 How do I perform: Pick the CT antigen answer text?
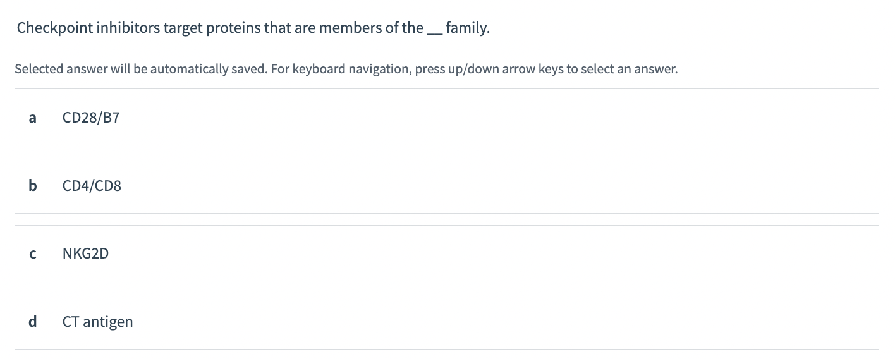point(98,322)
